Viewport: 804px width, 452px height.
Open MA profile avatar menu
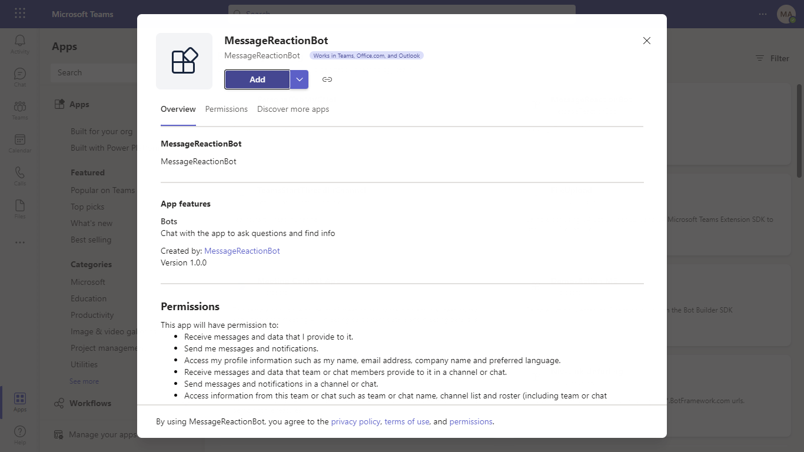pyautogui.click(x=786, y=14)
